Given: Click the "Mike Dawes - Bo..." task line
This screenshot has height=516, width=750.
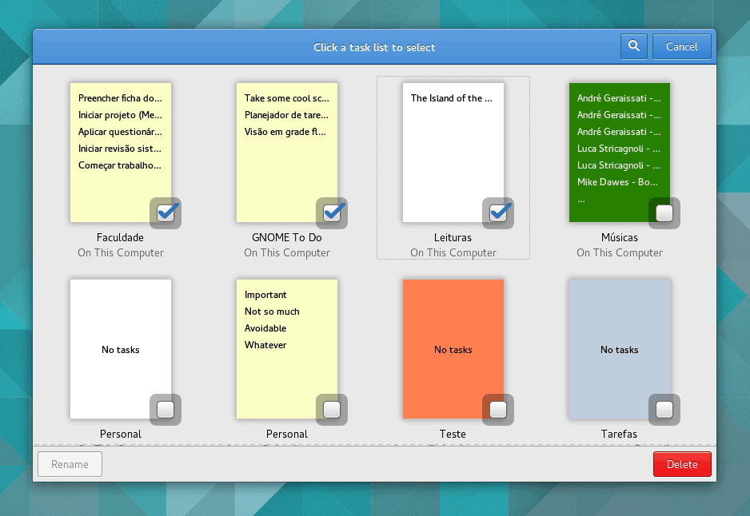Looking at the screenshot, I should coord(617,181).
